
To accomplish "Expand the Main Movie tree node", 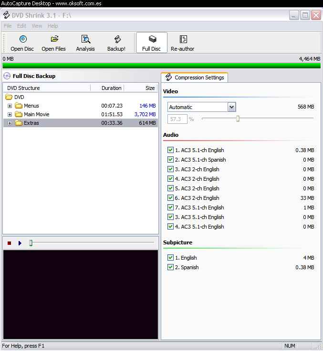I will click(x=10, y=114).
